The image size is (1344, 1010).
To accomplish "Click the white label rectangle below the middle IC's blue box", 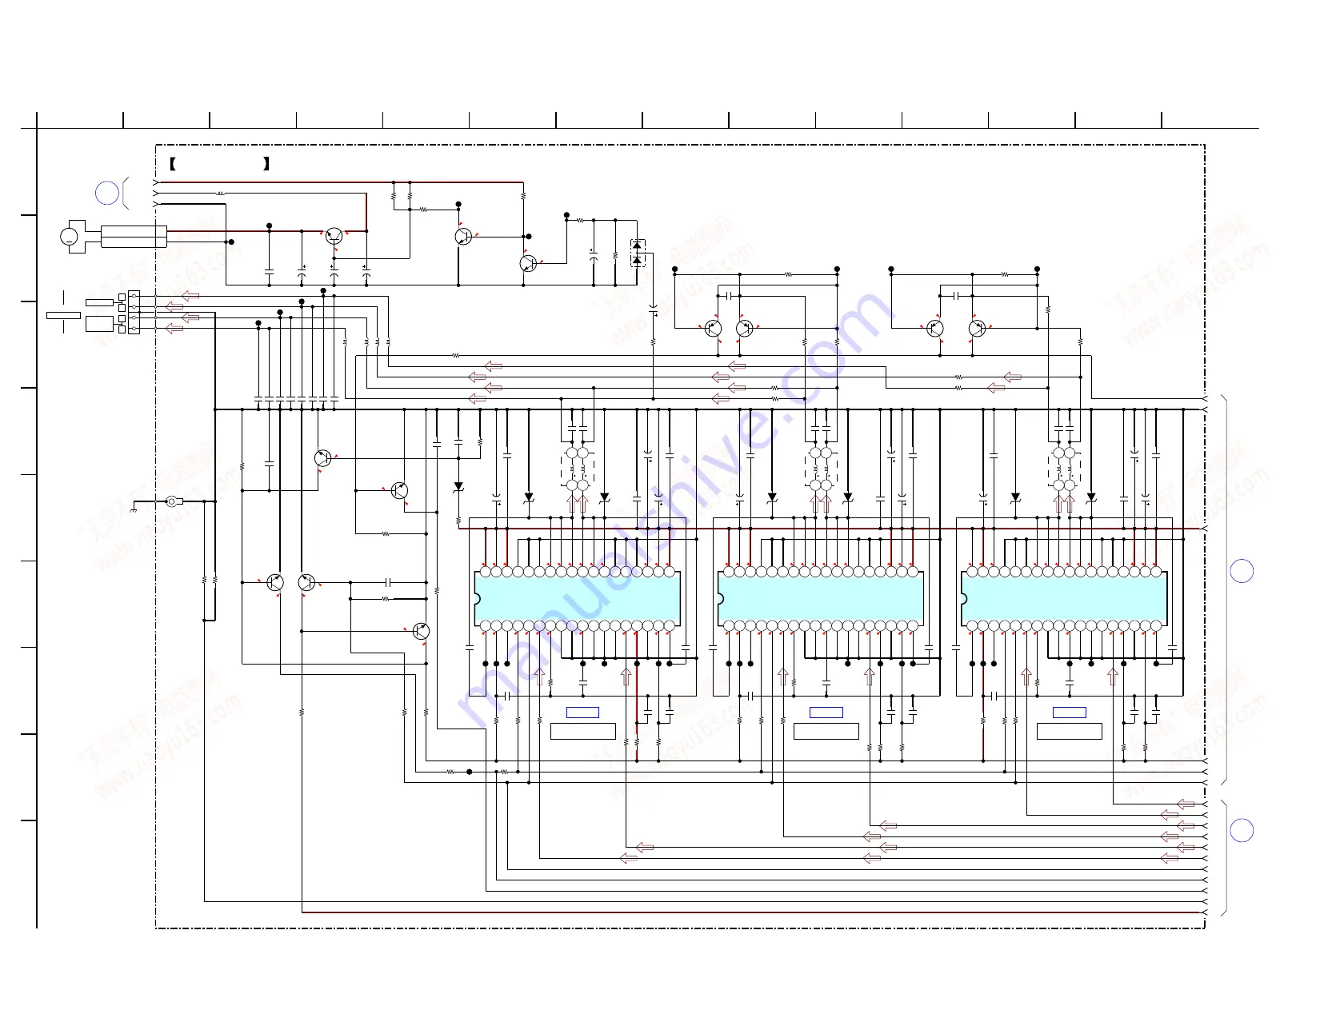I will tap(826, 731).
